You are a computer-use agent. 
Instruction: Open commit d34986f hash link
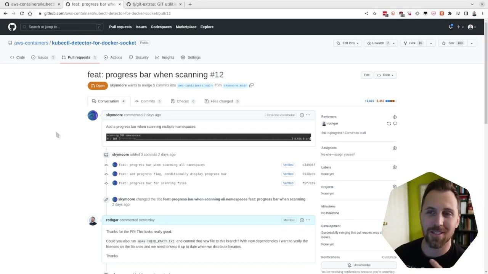tap(309, 165)
